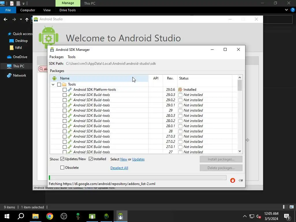
Task: Open the SDK Manager log icon beside stop button
Action: pyautogui.click(x=240, y=180)
